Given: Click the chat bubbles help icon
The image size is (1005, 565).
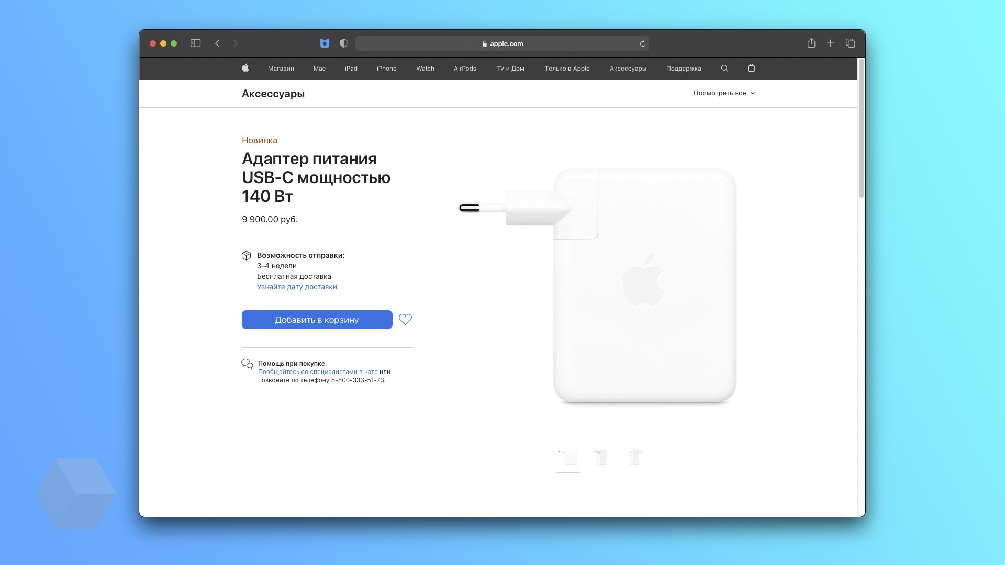Looking at the screenshot, I should 247,364.
